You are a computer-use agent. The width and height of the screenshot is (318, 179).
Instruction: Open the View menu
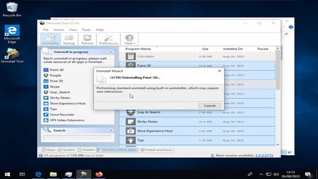[x=73, y=30]
